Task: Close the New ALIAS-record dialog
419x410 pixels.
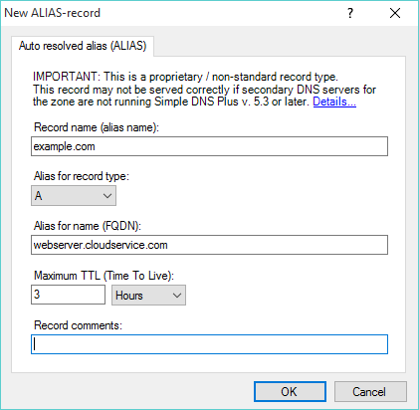Action: point(395,13)
